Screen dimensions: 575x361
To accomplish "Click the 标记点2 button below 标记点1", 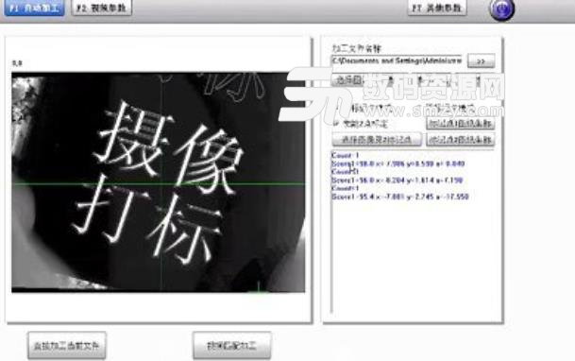I will 460,140.
